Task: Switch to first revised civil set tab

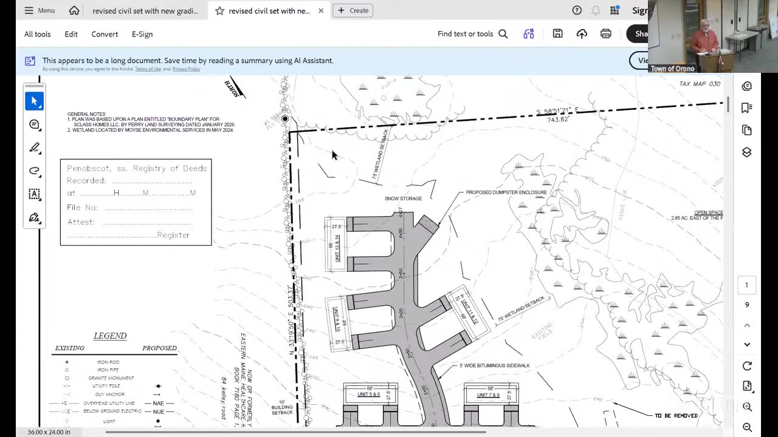Action: tap(145, 11)
